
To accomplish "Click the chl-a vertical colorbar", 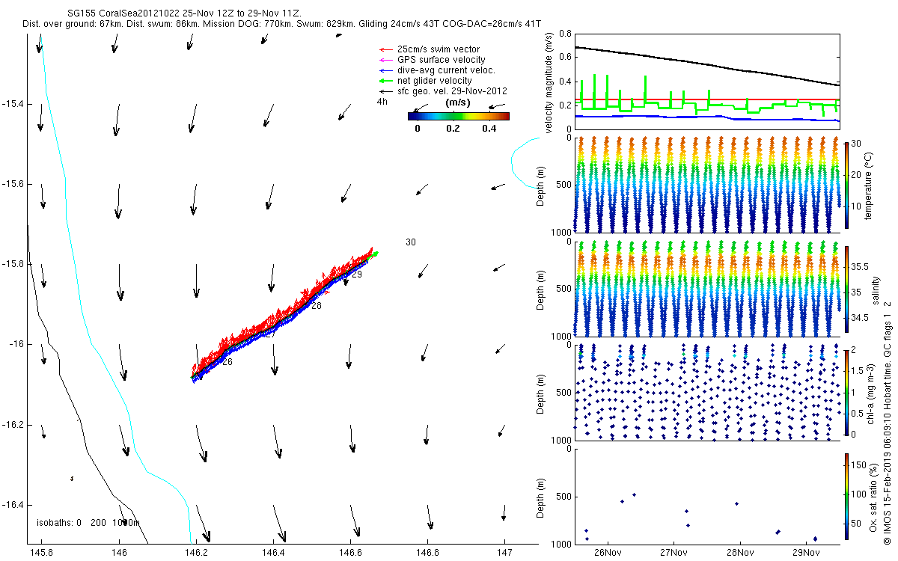I will (x=846, y=392).
